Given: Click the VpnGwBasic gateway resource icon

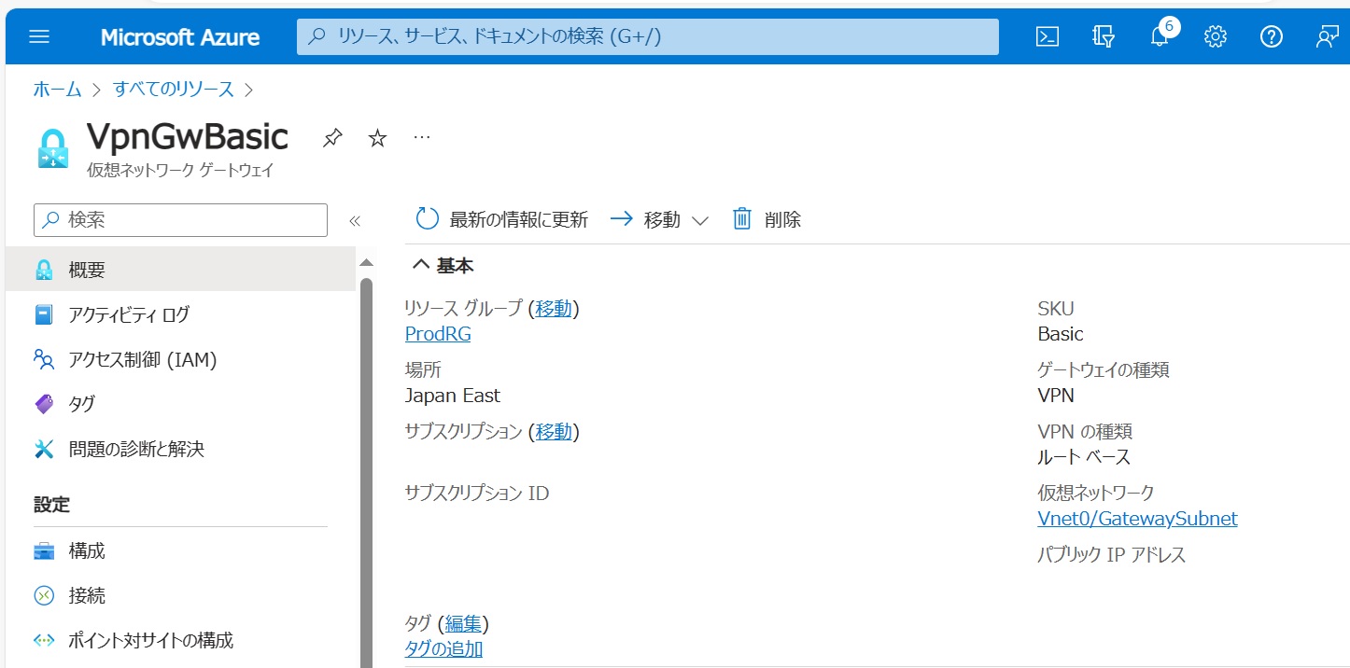Looking at the screenshot, I should [53, 149].
